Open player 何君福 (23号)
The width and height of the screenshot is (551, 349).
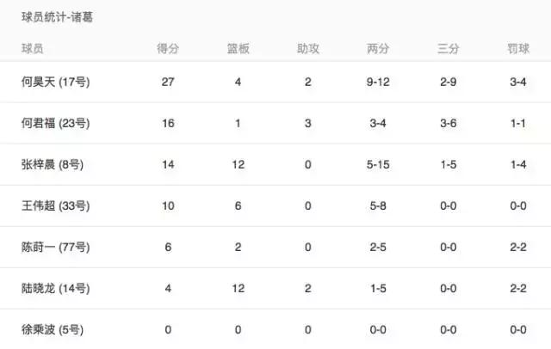(x=56, y=124)
